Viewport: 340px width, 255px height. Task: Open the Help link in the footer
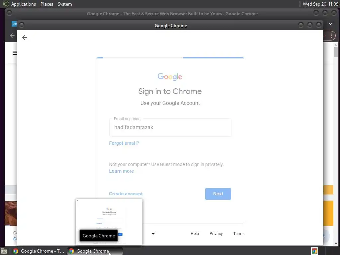tap(195, 233)
